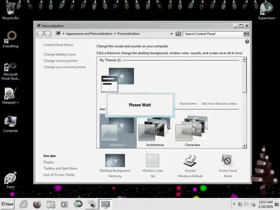Screen dimensions: 280x210
Task: Click the Personalization taskbar button
Action: [x=105, y=204]
